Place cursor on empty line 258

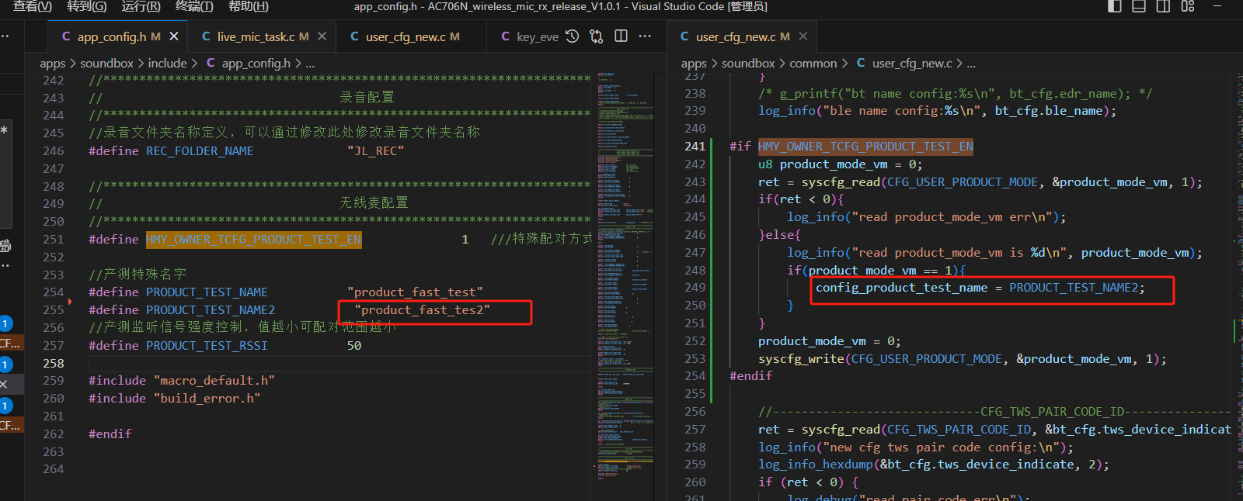[x=340, y=363]
